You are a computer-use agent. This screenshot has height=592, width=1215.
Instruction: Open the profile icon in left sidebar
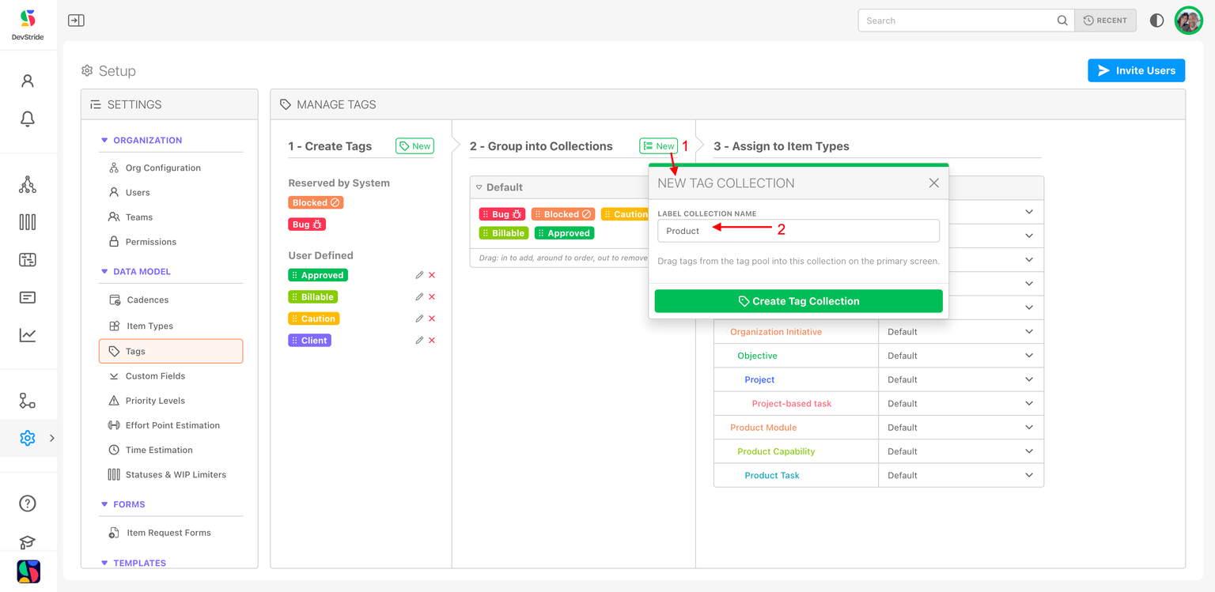point(28,81)
